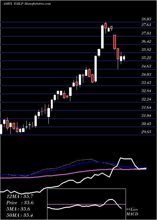This screenshot has width=157, height=220.
Task: Click the 35.22 price axis label
Action: pos(146,58)
